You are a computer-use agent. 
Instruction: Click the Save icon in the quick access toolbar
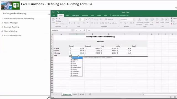[x=53, y=12]
